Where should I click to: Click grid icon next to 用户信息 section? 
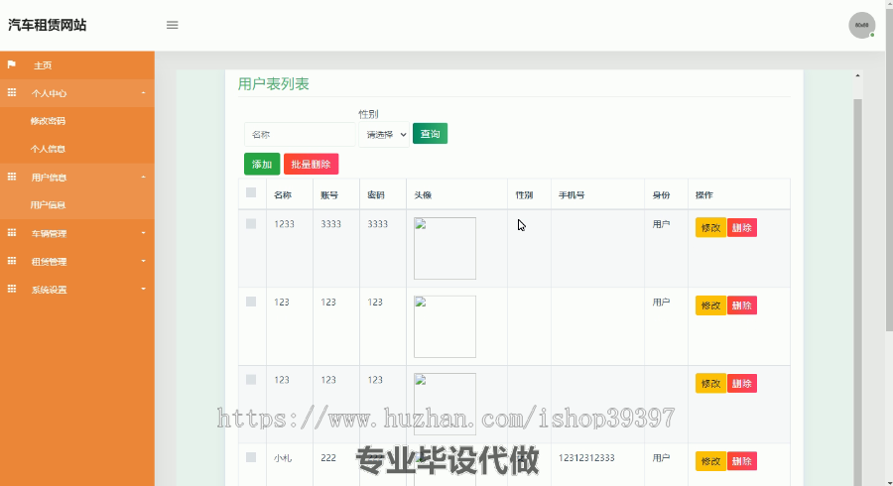click(11, 177)
